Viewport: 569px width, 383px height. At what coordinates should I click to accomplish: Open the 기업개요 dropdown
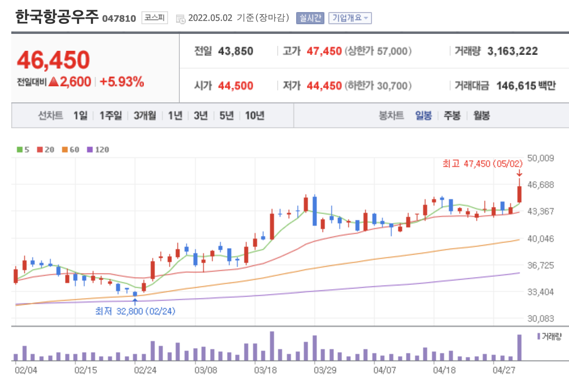click(x=350, y=18)
